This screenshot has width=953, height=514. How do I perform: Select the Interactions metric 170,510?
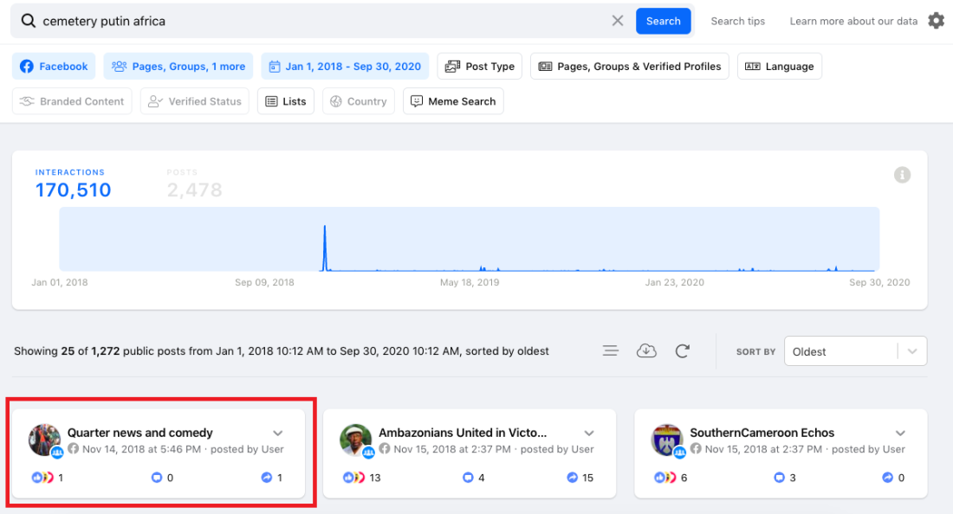point(73,183)
